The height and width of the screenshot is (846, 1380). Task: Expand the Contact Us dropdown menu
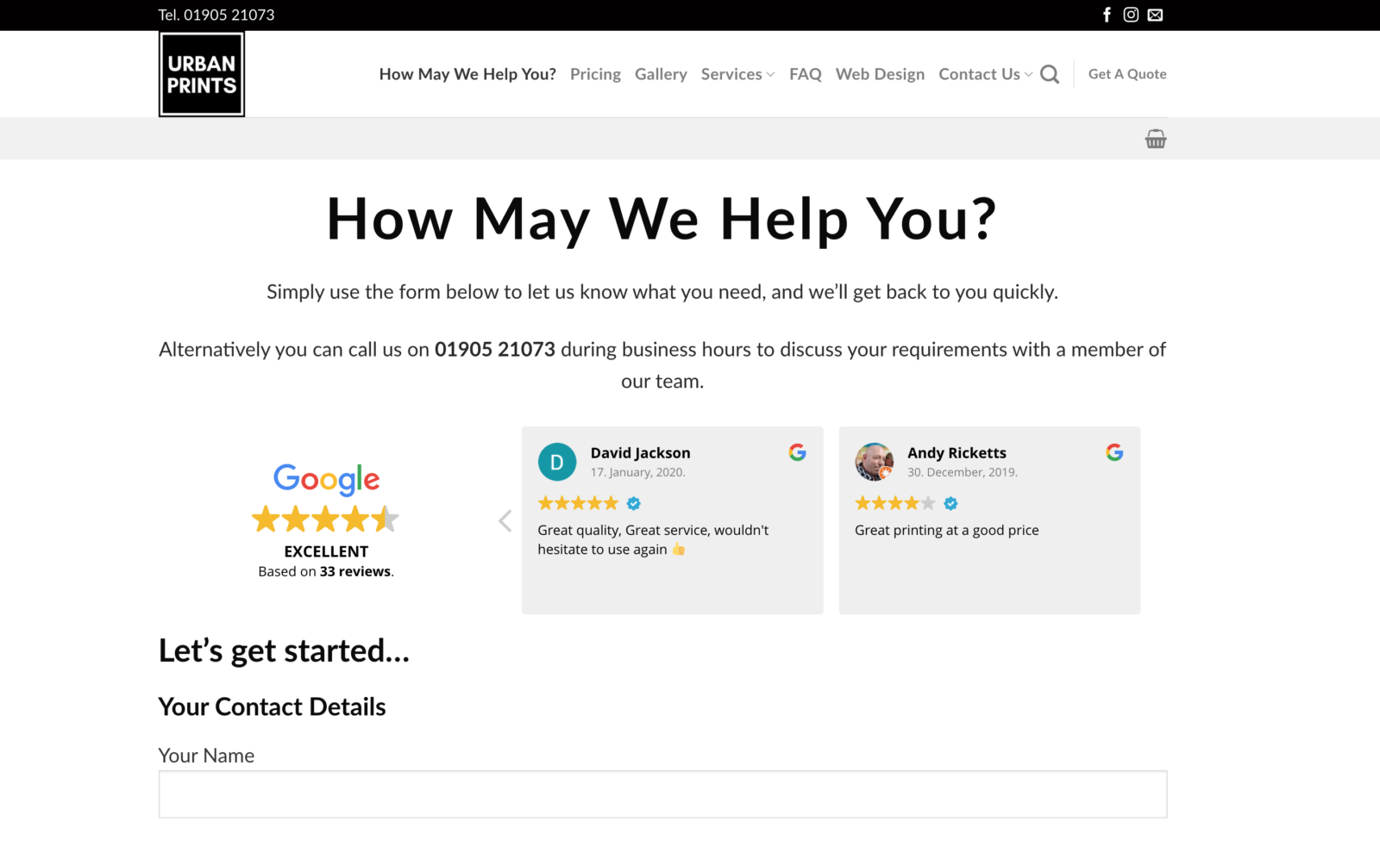985,74
